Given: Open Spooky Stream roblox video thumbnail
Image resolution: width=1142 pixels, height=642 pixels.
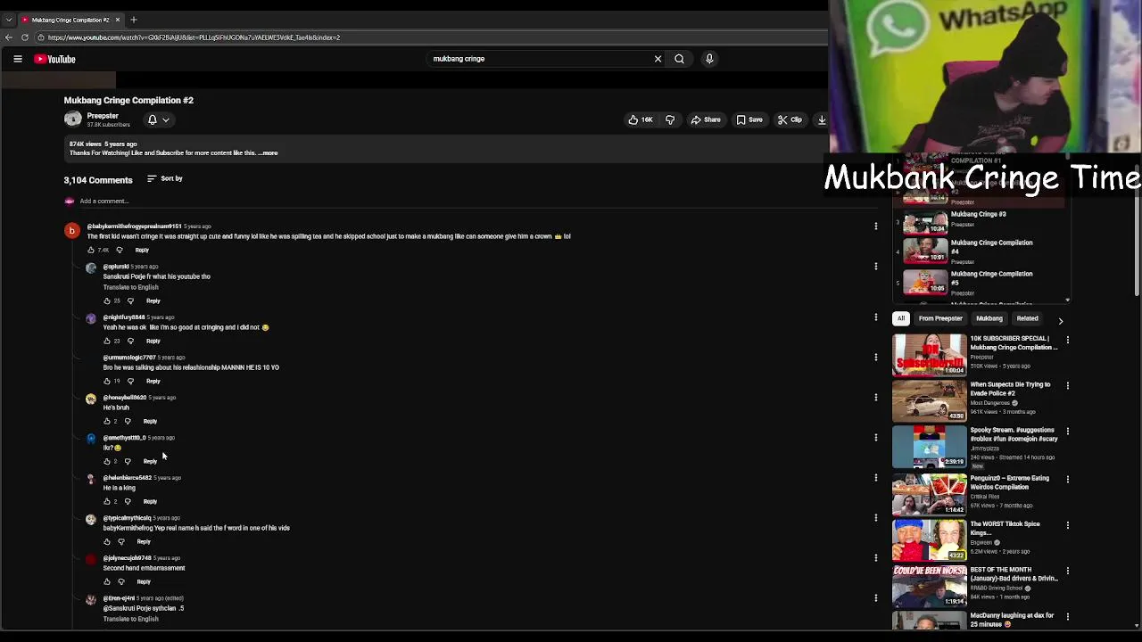Looking at the screenshot, I should click(929, 446).
